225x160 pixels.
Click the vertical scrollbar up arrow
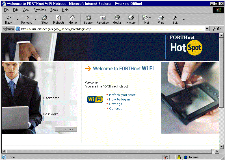(221, 35)
